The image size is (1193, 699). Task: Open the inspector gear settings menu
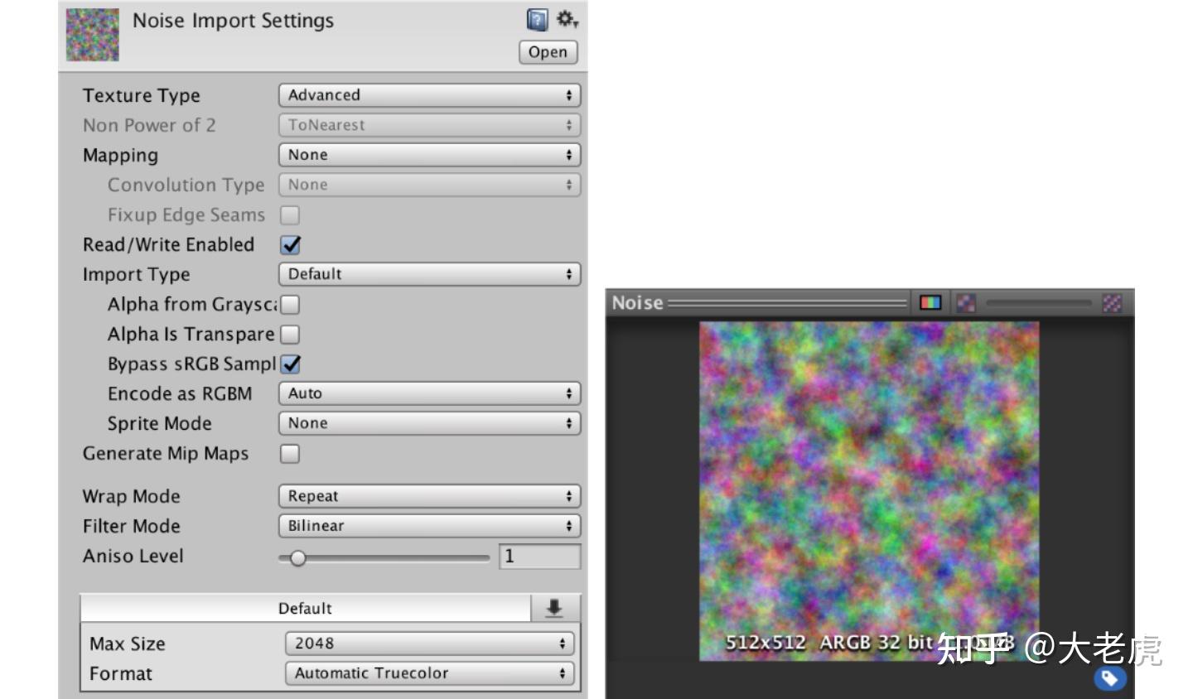568,19
